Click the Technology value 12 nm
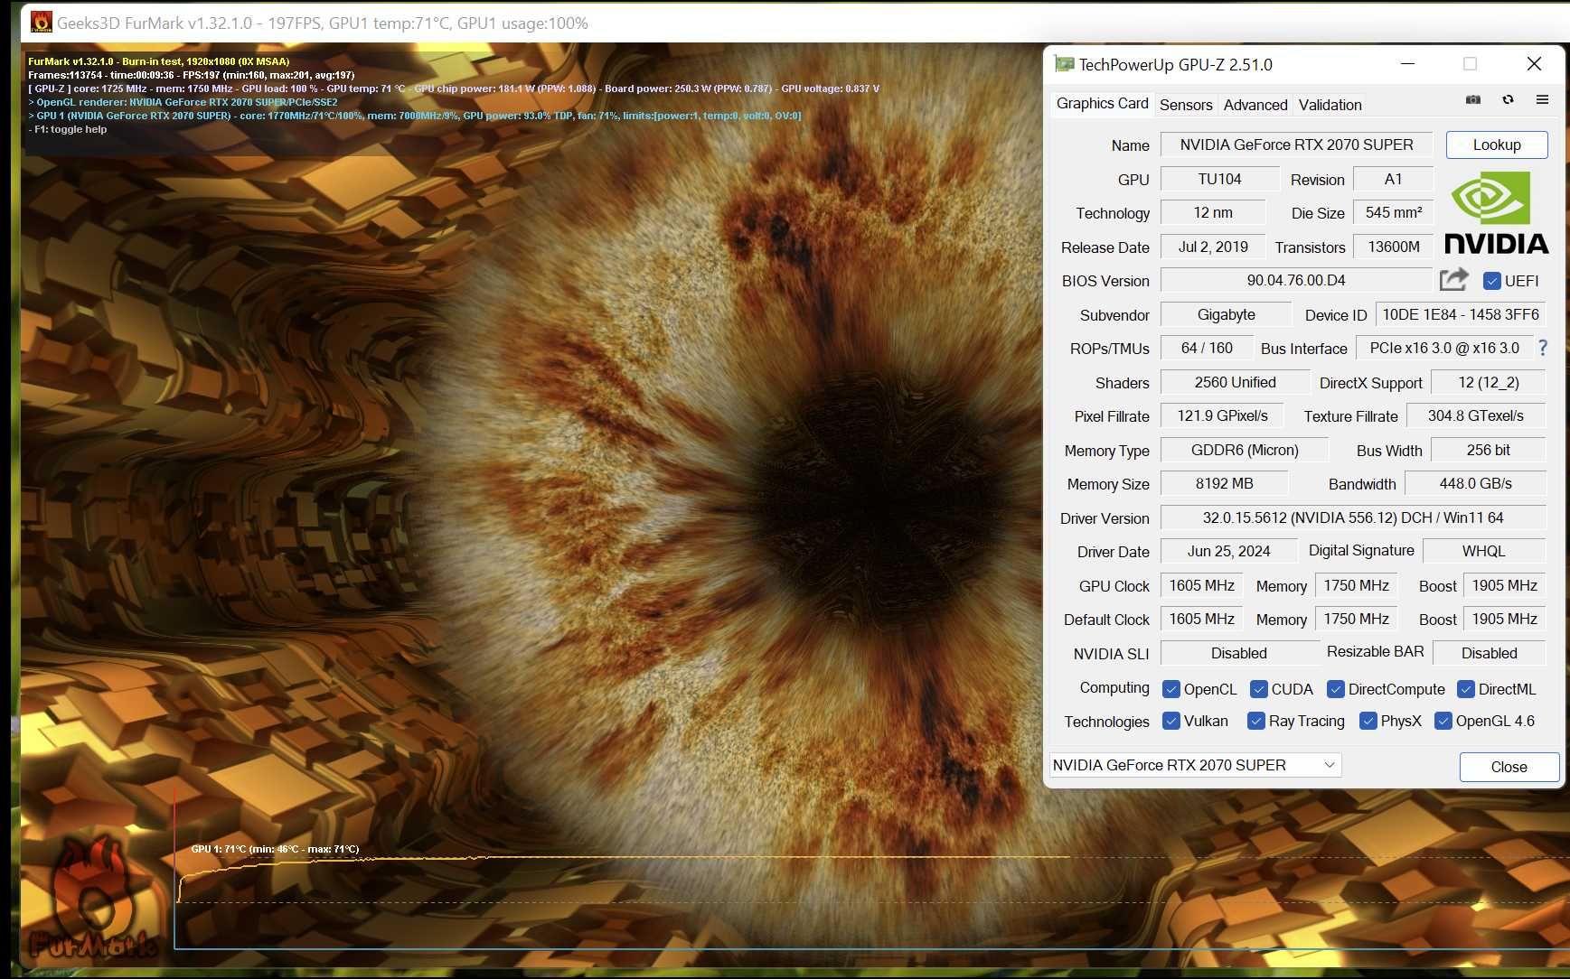The height and width of the screenshot is (979, 1570). [1213, 212]
